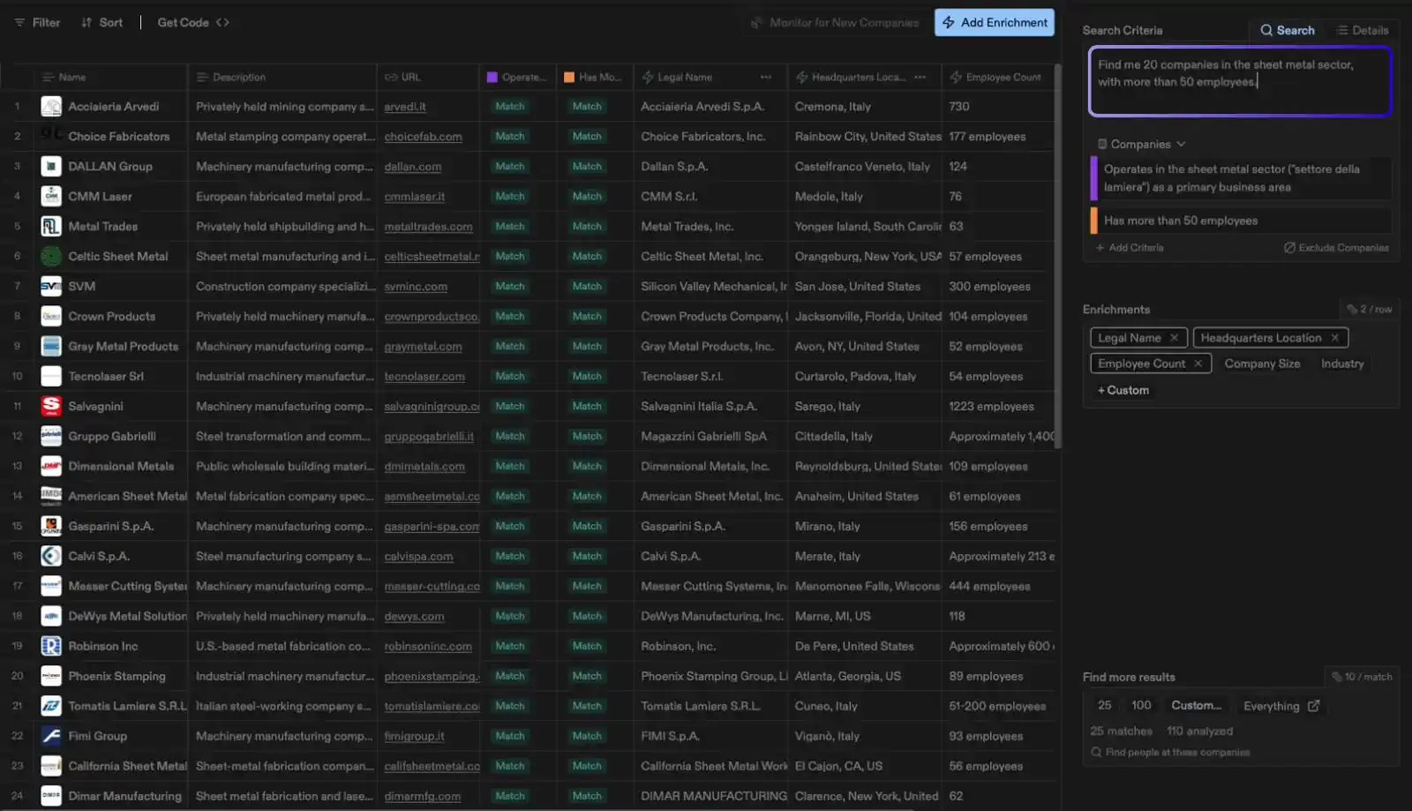Expand the Companies dropdown
The width and height of the screenshot is (1412, 811).
tap(1141, 144)
